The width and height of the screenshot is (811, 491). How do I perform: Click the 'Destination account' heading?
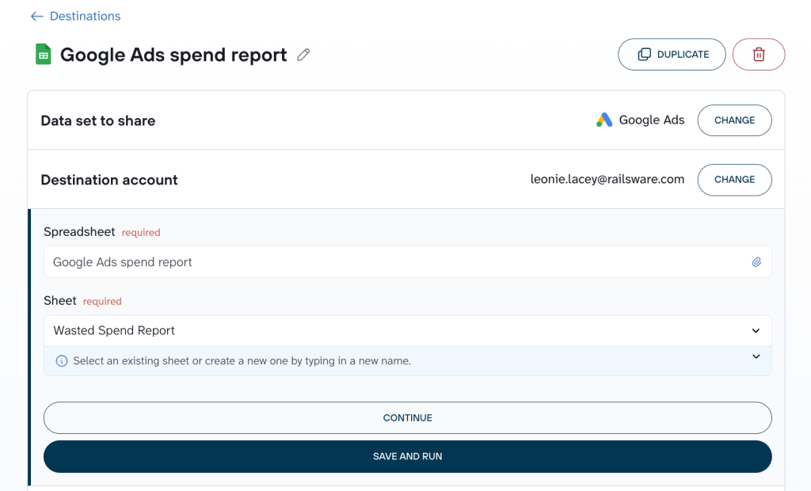click(x=109, y=180)
